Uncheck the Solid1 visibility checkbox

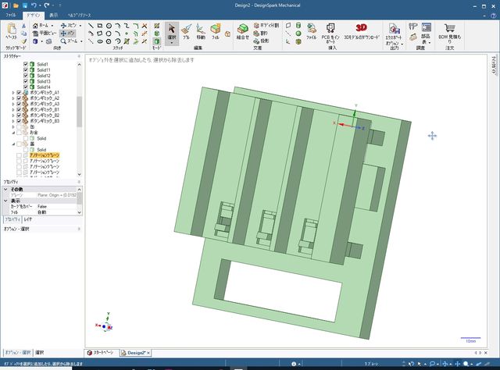tap(26, 64)
